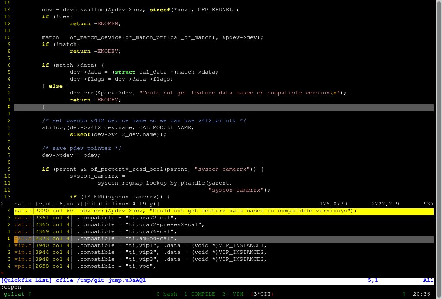Click the ":copen" command line text

point(11,287)
